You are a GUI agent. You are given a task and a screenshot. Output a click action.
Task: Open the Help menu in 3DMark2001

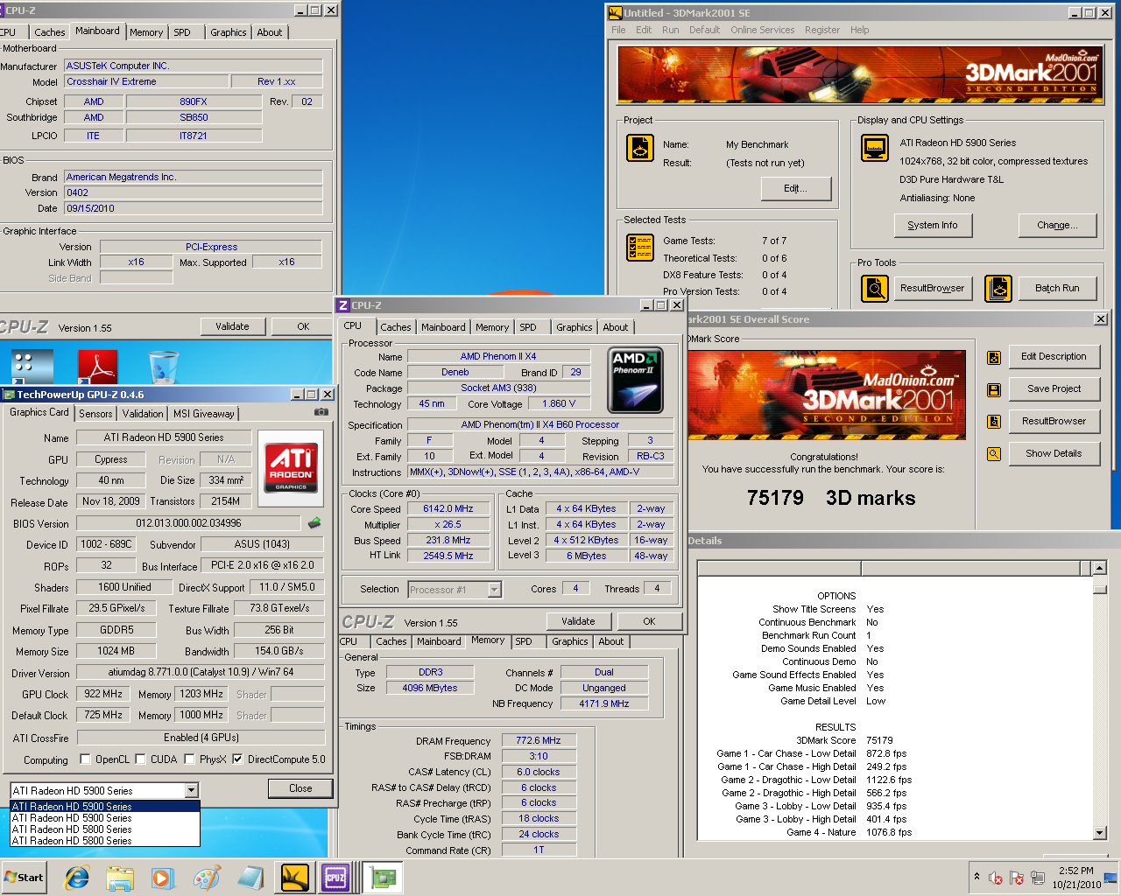tap(860, 30)
